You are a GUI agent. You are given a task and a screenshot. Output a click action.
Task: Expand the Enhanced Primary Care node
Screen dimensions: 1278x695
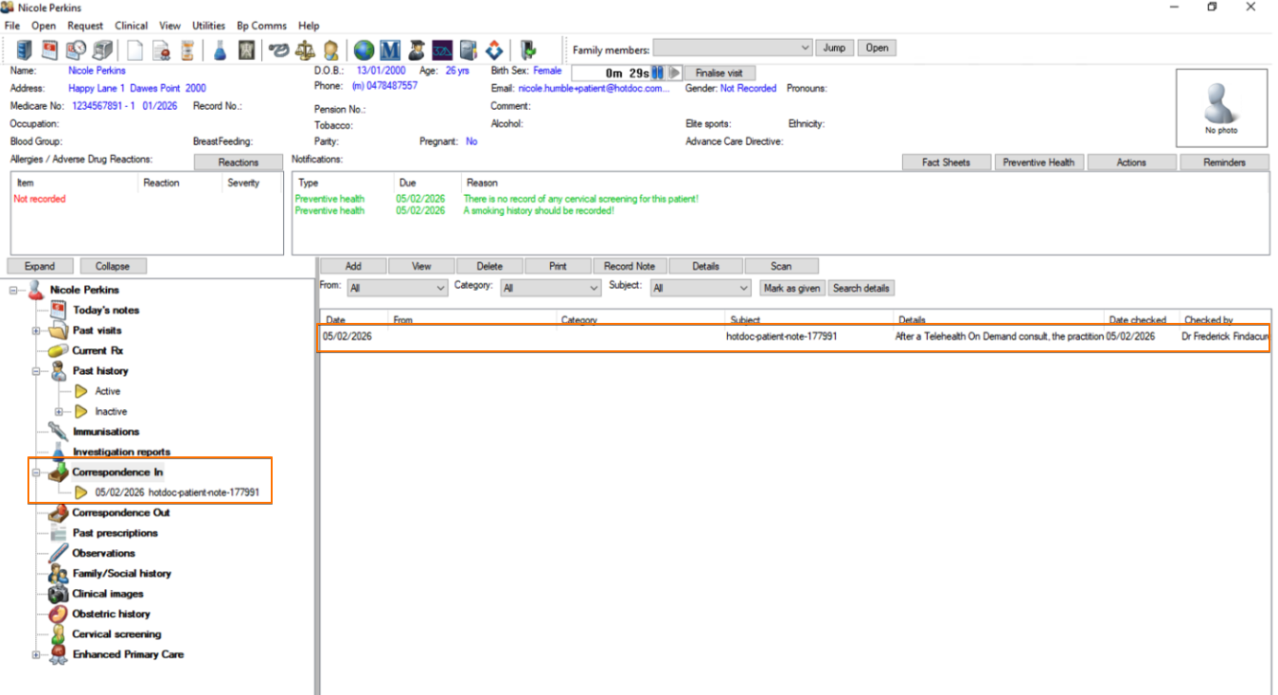point(36,654)
